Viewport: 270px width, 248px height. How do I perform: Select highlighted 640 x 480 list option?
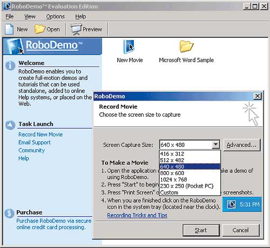pos(190,166)
